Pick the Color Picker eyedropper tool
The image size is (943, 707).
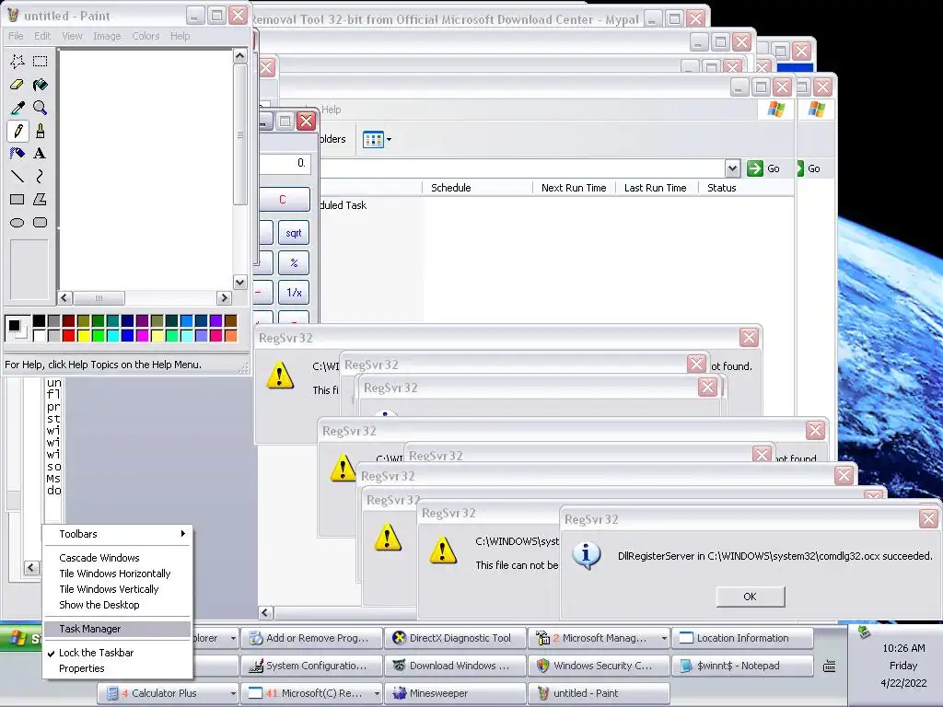[x=17, y=108]
